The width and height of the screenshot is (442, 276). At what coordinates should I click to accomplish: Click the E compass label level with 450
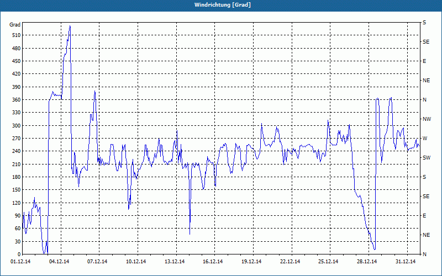[424, 61]
